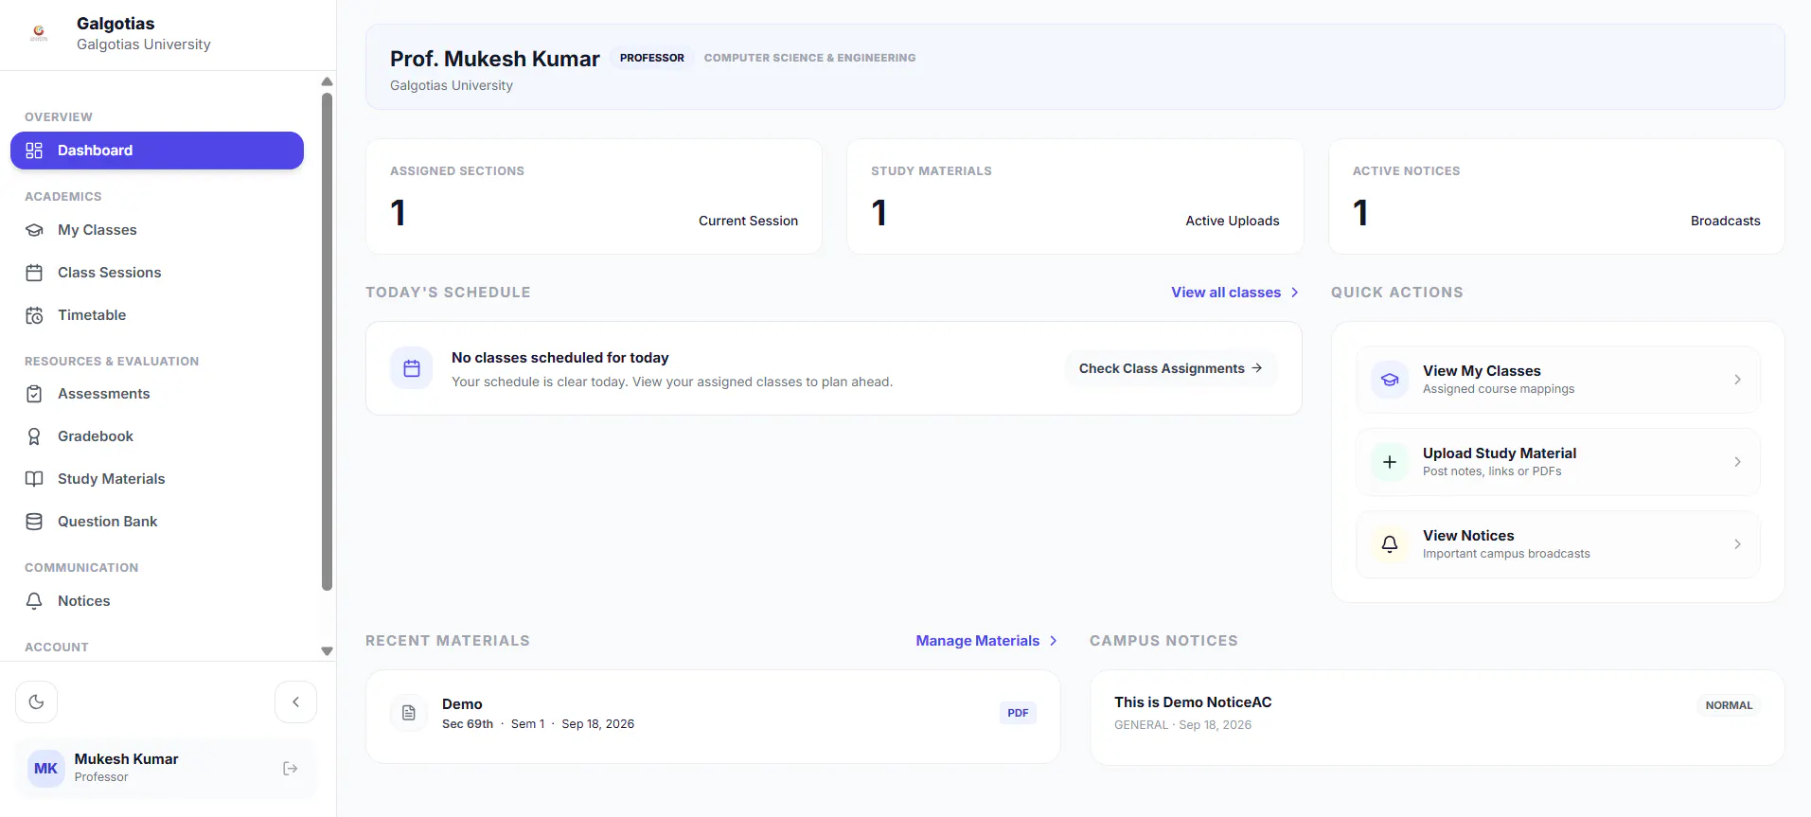Open the Dashboard menu item
The width and height of the screenshot is (1811, 817).
click(157, 151)
